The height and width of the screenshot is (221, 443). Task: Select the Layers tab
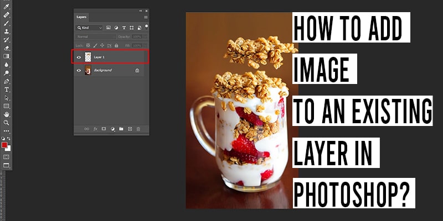[81, 17]
